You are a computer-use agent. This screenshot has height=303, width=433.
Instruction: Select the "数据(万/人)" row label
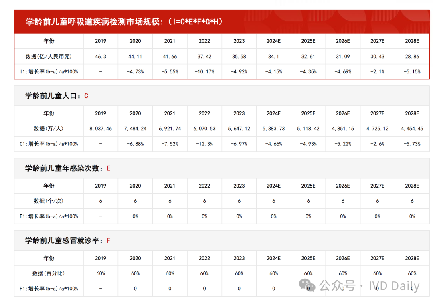(x=49, y=129)
